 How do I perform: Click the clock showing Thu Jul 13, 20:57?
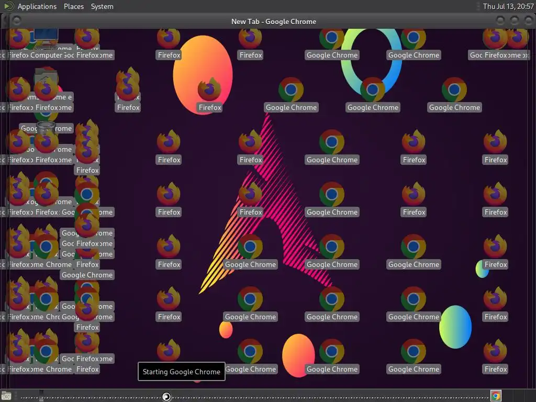(x=508, y=6)
